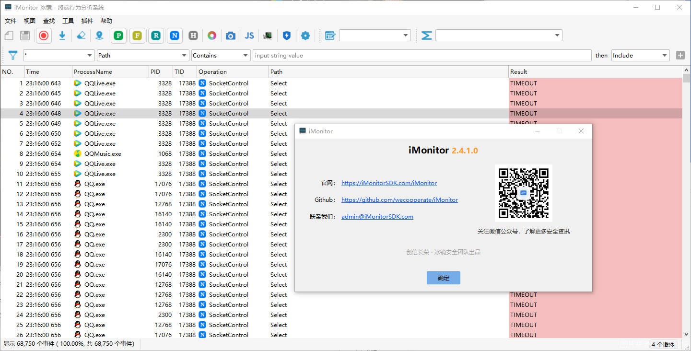Toggle the yellow F file filter
This screenshot has width=691, height=351.
click(x=138, y=35)
